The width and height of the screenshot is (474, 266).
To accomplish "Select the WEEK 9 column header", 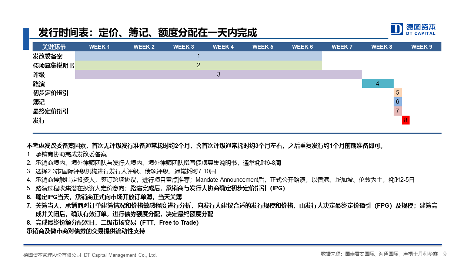I will click(422, 47).
